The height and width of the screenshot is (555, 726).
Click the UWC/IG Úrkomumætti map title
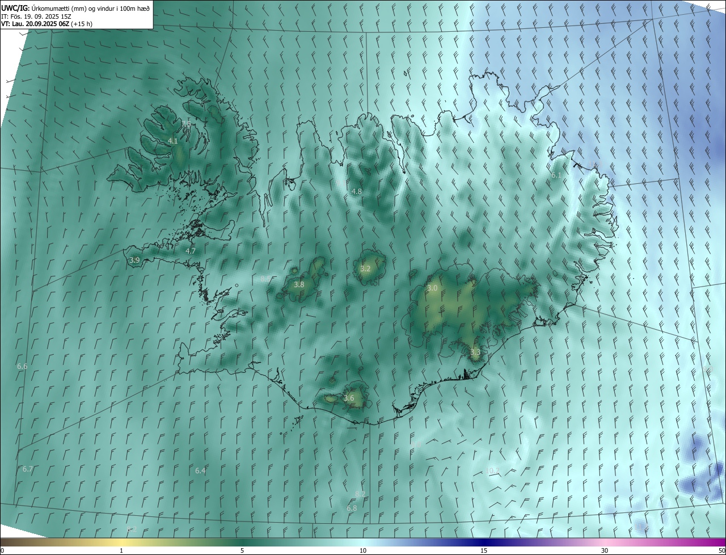[x=75, y=7]
